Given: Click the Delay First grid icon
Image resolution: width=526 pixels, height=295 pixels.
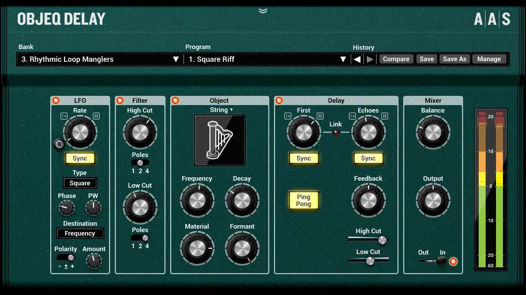Looking at the screenshot, I should click(x=320, y=116).
